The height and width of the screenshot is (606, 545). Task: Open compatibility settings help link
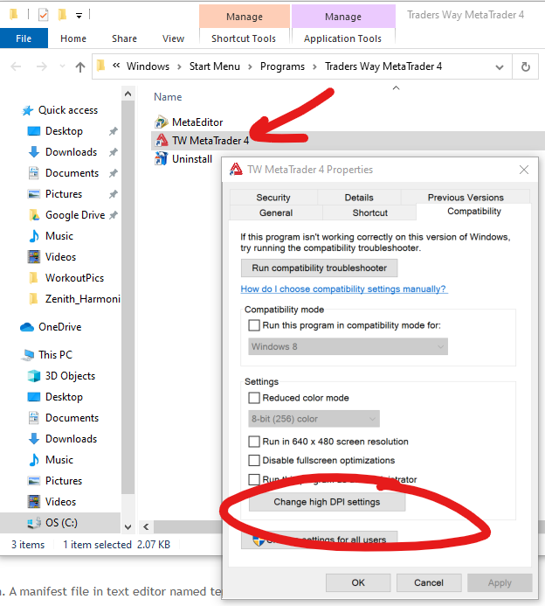[x=343, y=289]
